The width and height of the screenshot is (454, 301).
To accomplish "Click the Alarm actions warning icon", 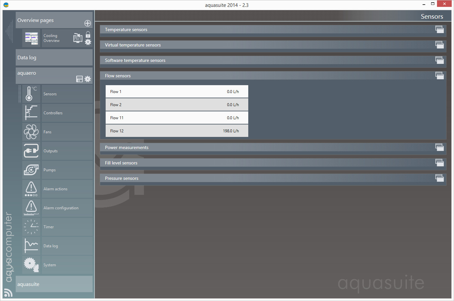I will [x=31, y=189].
